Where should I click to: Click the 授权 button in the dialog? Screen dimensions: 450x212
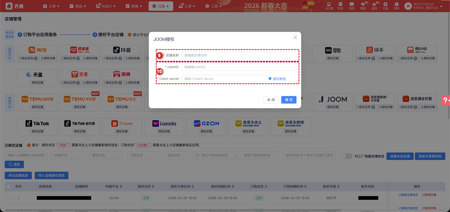coord(289,100)
